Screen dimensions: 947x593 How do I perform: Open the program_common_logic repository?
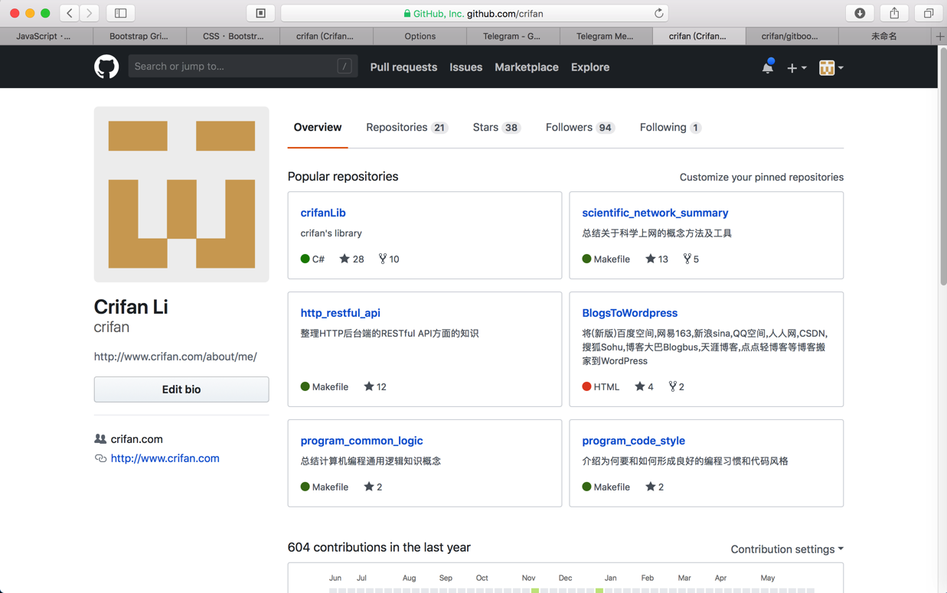pos(361,441)
